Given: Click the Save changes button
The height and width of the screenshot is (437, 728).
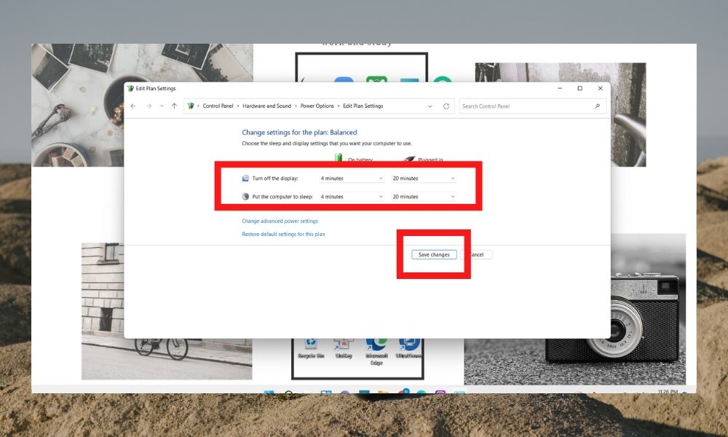Looking at the screenshot, I should point(433,254).
